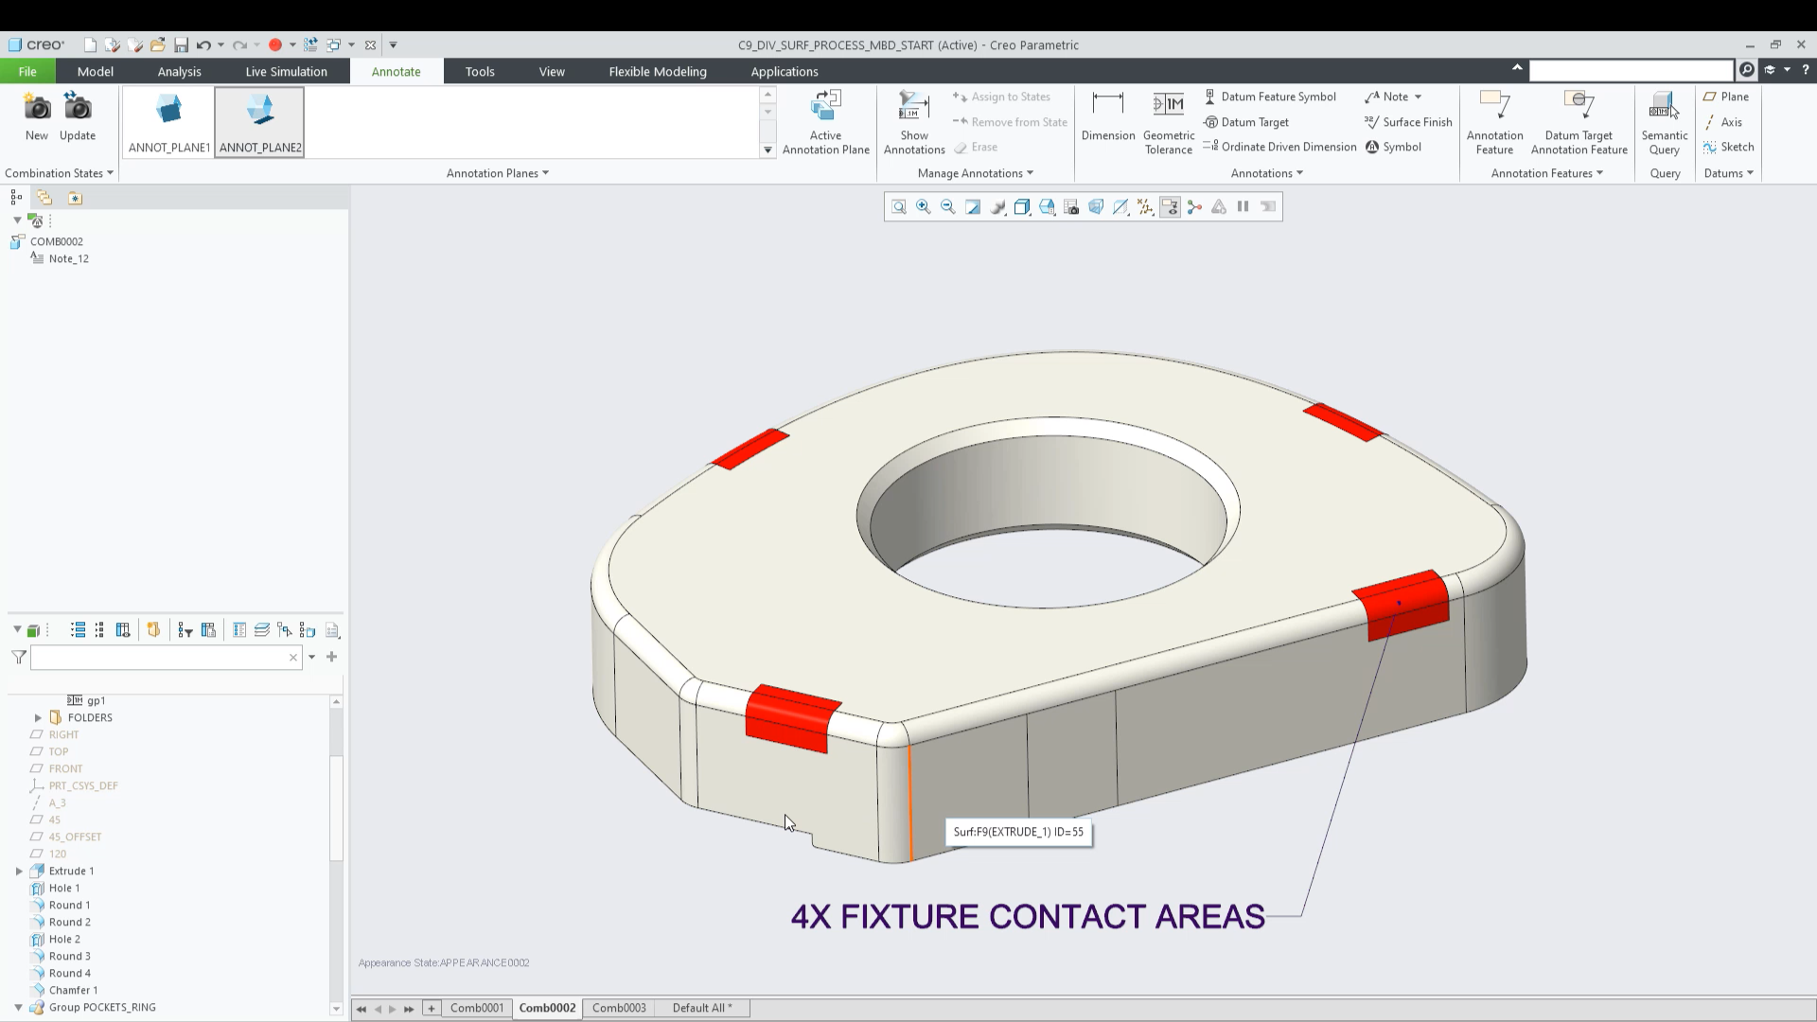Screen dimensions: 1817x1022
Task: Click the Surface Finish button
Action: tap(1408, 122)
